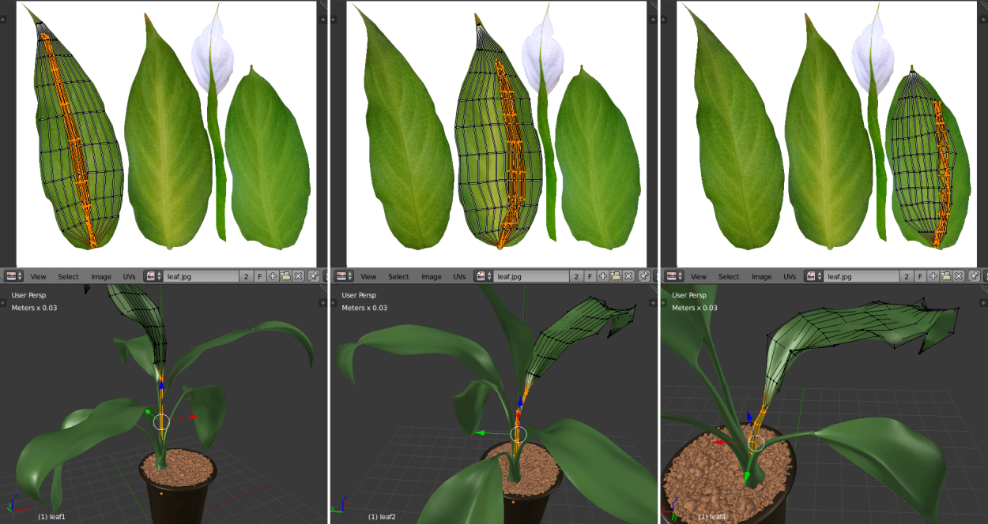Click the new image plus icon in right editor
This screenshot has width=988, height=524.
[933, 276]
